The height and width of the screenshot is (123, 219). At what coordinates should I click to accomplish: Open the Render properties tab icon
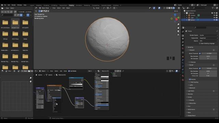click(x=183, y=36)
